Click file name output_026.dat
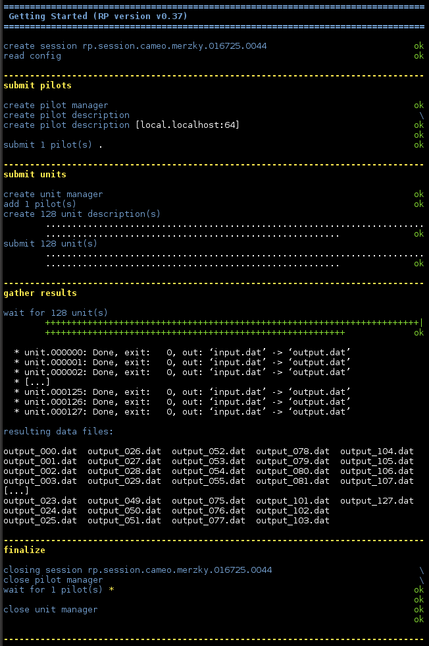This screenshot has width=429, height=646. click(124, 451)
